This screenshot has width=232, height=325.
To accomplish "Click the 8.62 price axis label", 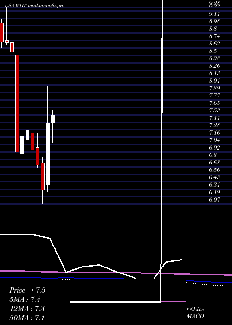I will [x=214, y=44].
